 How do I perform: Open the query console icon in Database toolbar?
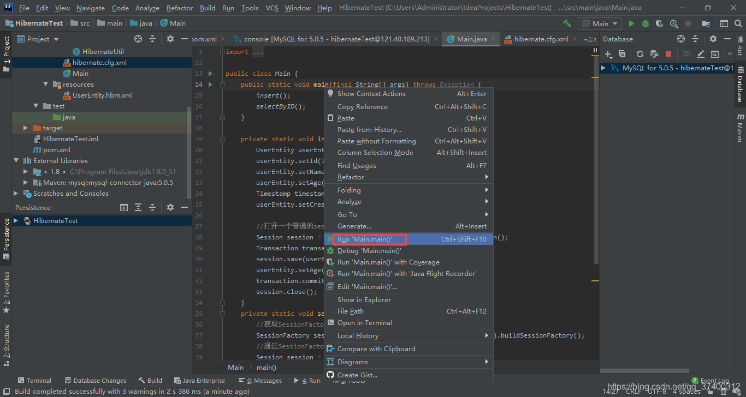(x=715, y=54)
